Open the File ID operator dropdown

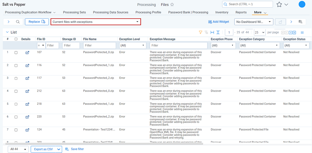pos(41,45)
